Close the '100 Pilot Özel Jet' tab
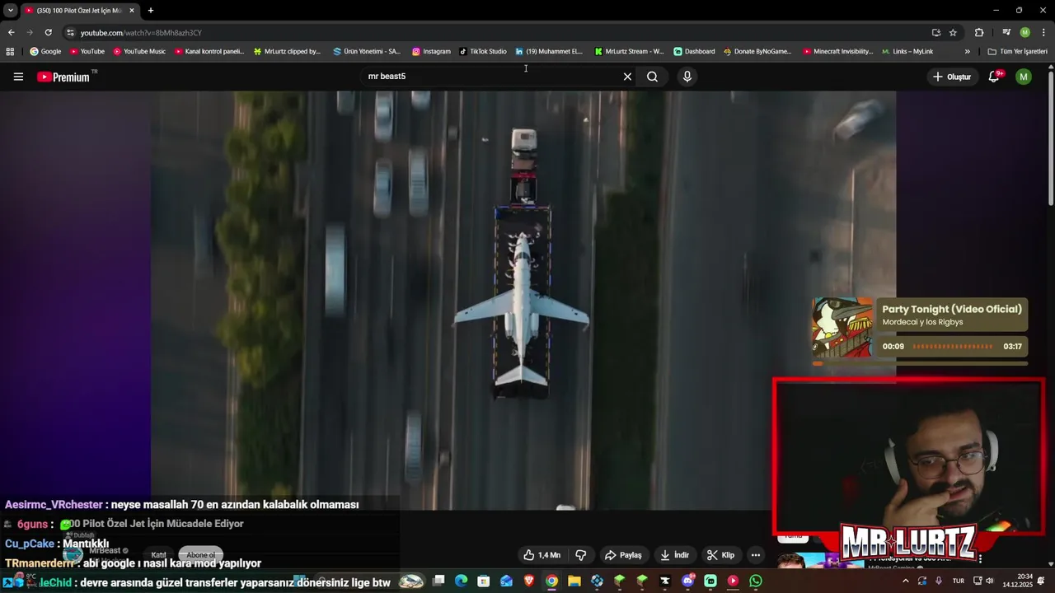Screen dimensions: 1055x593 point(131,11)
